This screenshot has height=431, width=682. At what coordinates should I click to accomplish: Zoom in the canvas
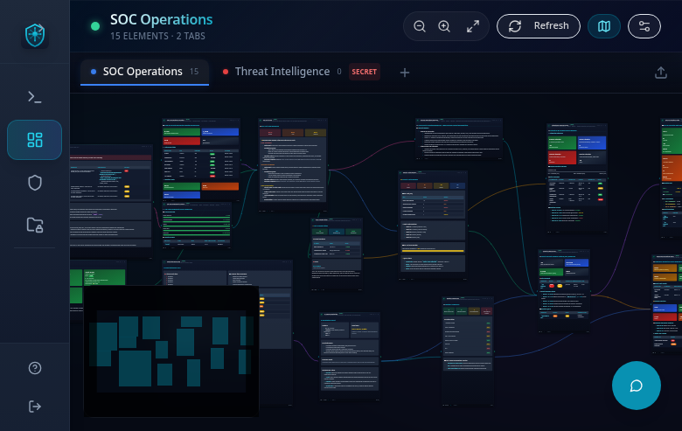click(x=444, y=26)
